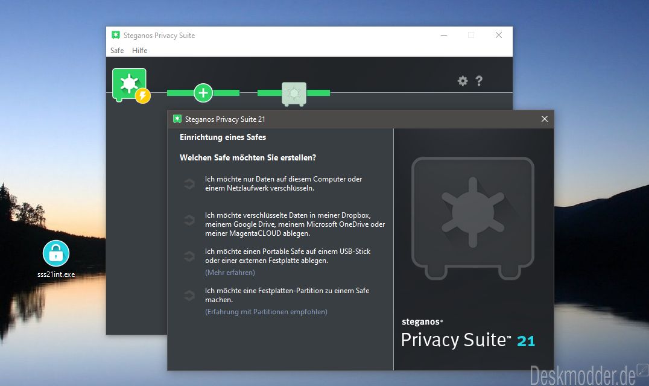Select 'Ich möchte nur Daten auf diesem Computer' option

pos(283,184)
